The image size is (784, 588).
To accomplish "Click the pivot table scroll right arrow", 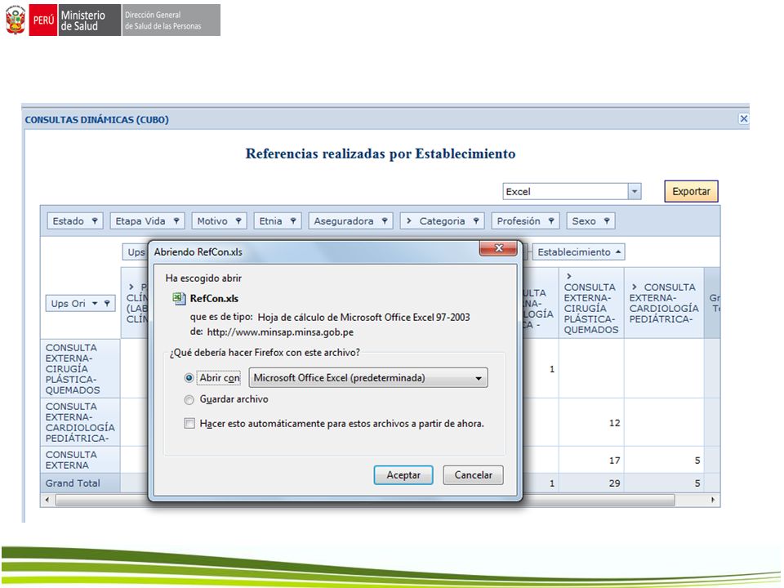I will [x=712, y=500].
